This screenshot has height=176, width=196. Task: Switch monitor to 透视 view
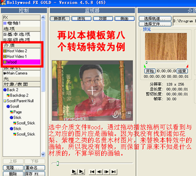[x=81, y=19]
